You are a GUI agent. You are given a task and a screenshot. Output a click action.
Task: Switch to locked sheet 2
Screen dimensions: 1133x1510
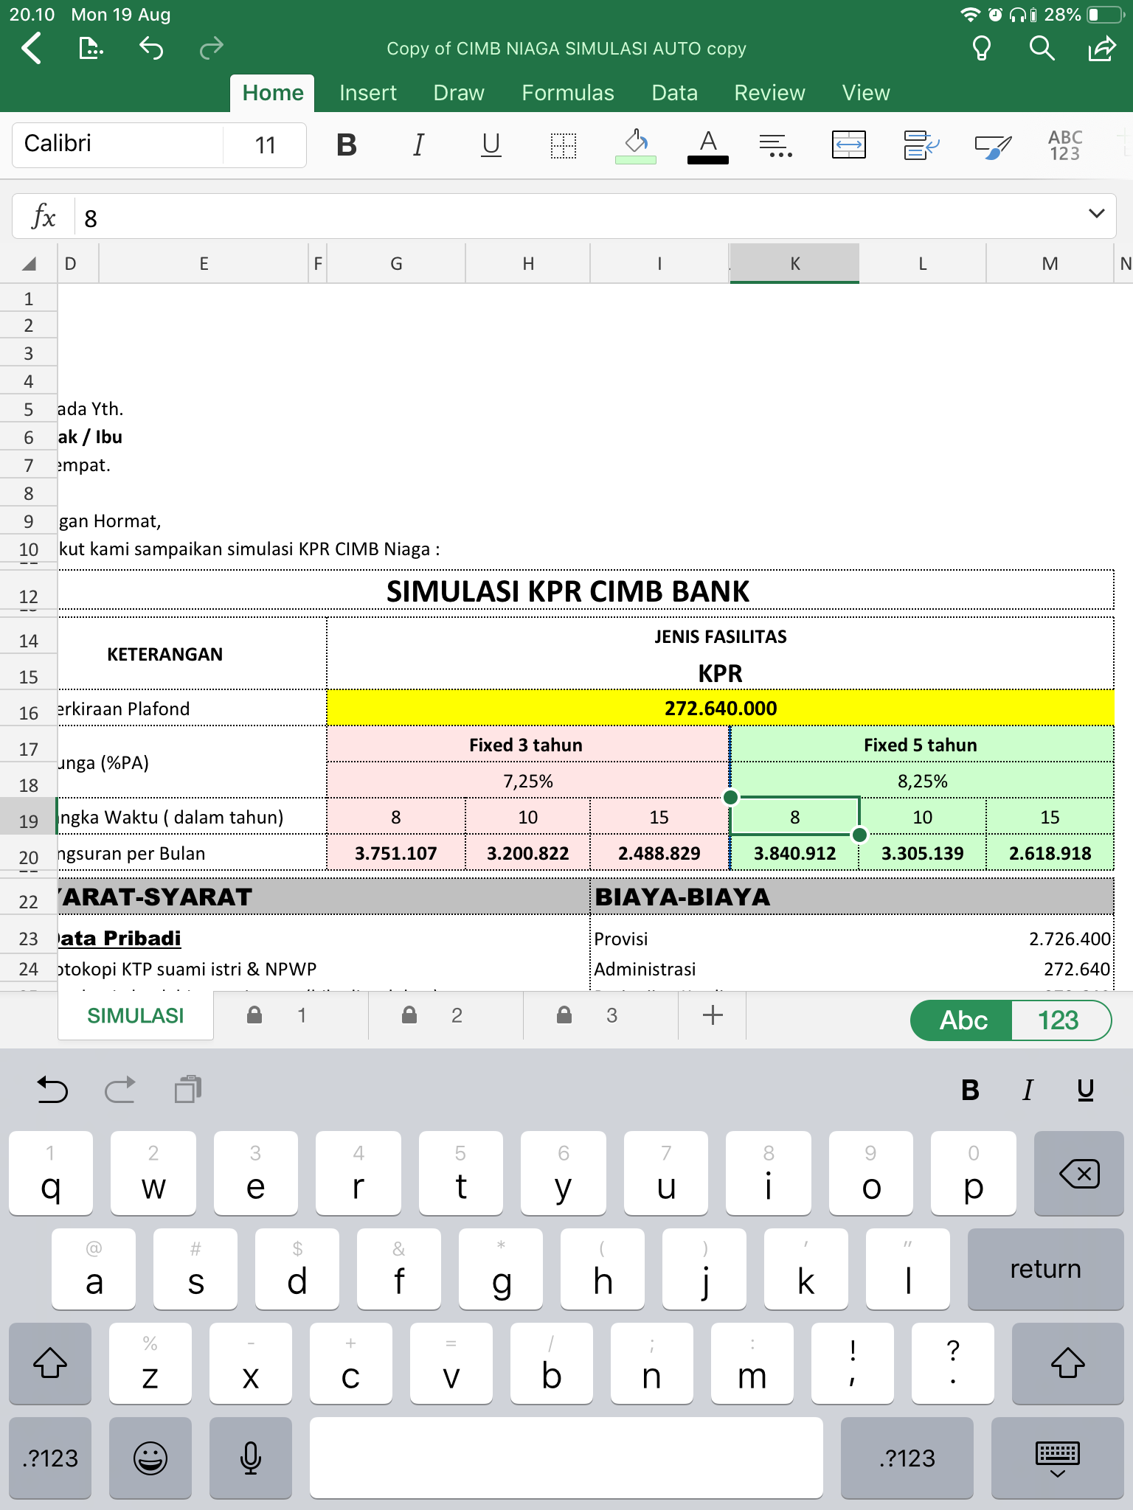[446, 1015]
